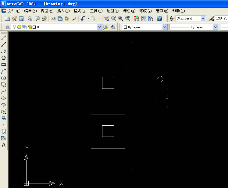This screenshot has width=228, height=188.
Task: Click the Layer Previous icon
Action: 113,27
